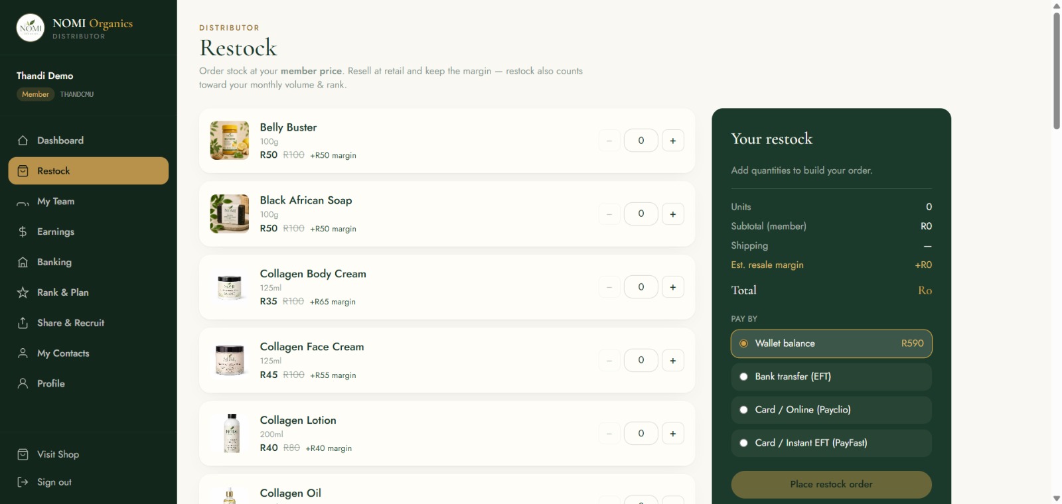The image size is (1062, 504).
Task: Decrease Black African Soap quantity
Action: point(609,214)
